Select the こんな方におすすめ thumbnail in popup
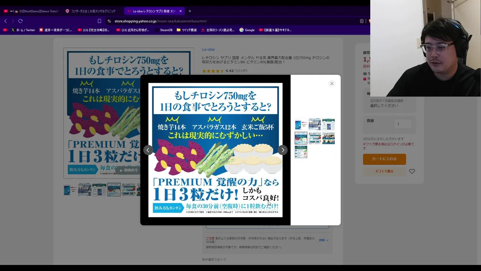Image resolution: width=481 pixels, height=271 pixels. [328, 138]
